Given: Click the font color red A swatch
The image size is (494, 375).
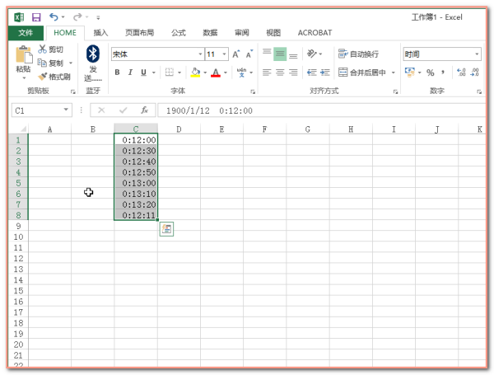Looking at the screenshot, I should click(216, 73).
